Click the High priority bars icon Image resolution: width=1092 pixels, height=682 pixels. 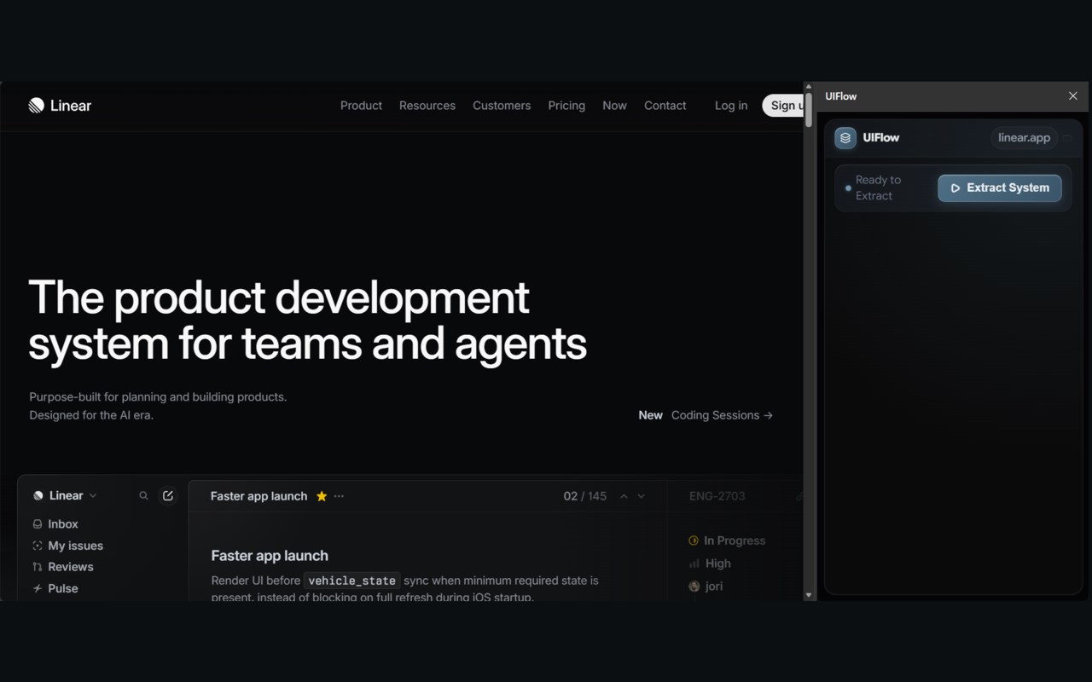[694, 564]
